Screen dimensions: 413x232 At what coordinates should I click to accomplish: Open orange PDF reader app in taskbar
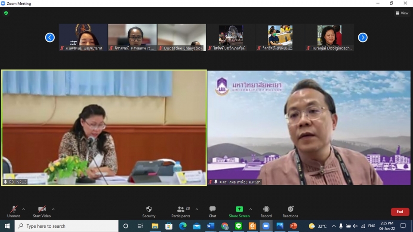[x=253, y=226]
